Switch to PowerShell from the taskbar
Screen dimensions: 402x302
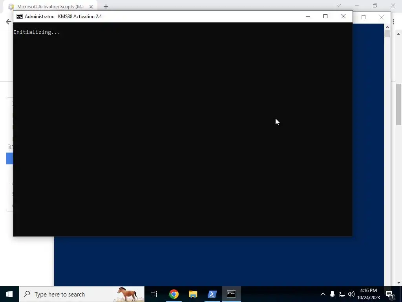(x=212, y=294)
